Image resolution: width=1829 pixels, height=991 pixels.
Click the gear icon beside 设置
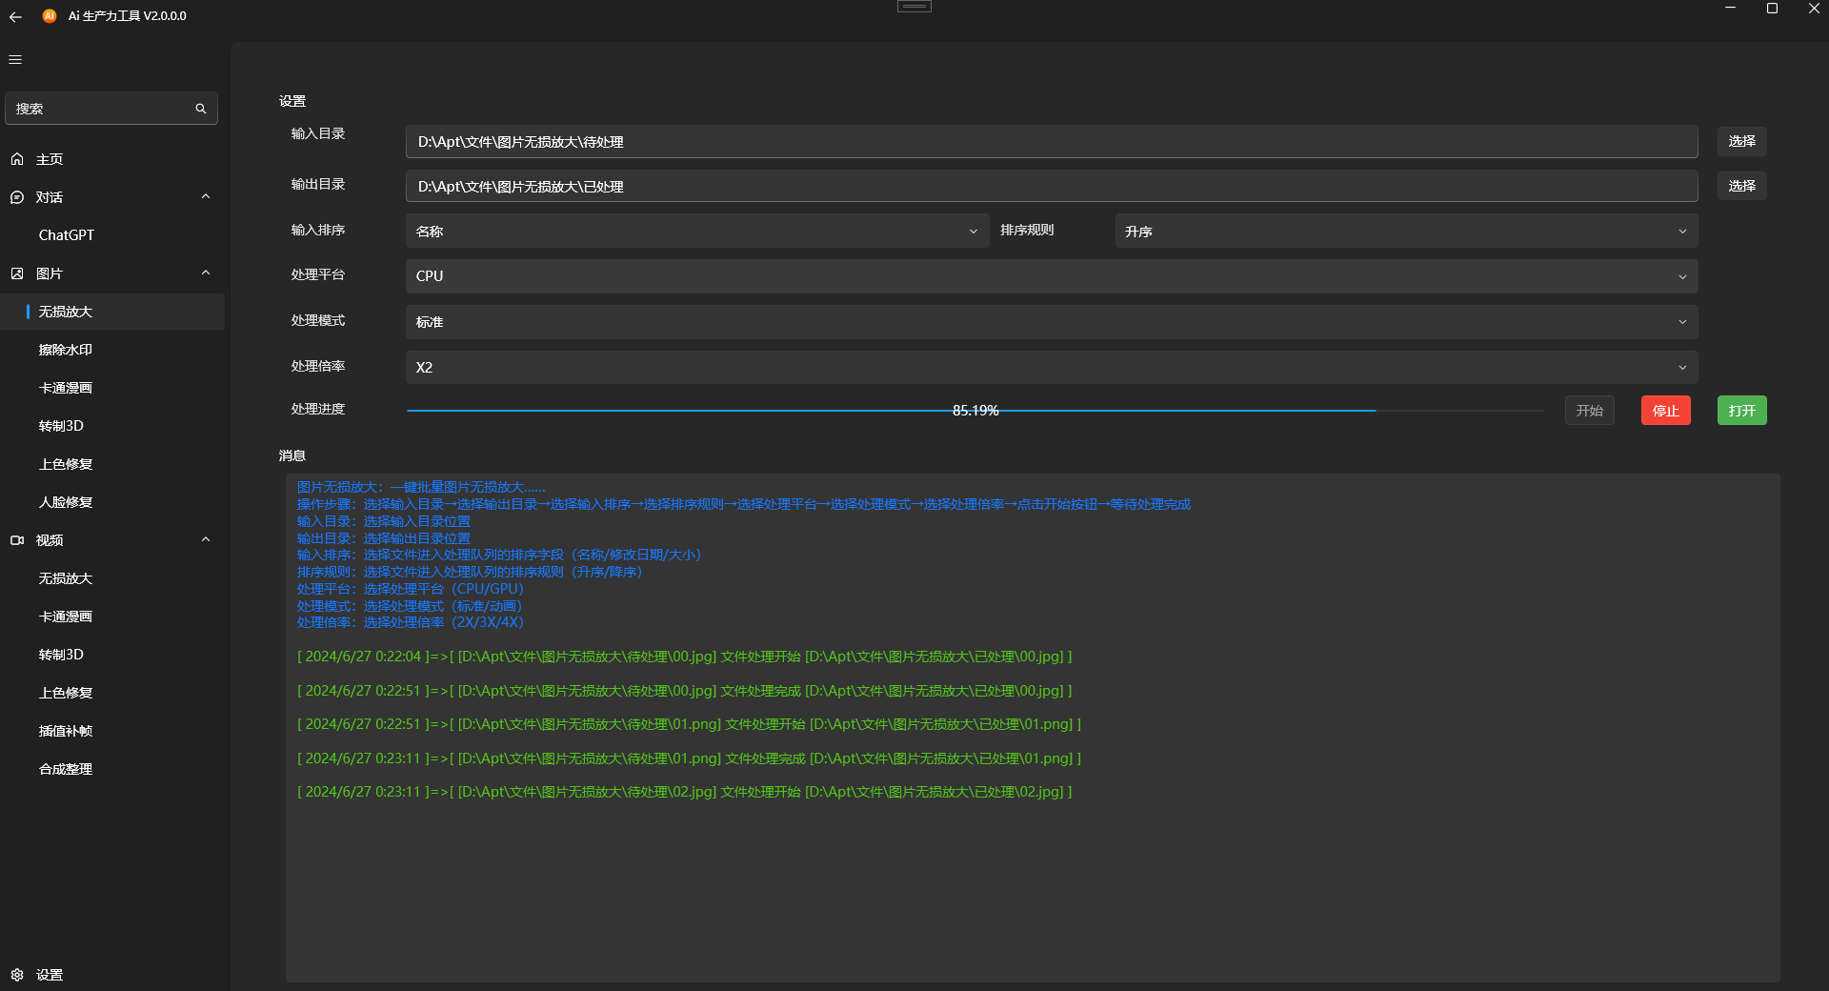pos(17,975)
